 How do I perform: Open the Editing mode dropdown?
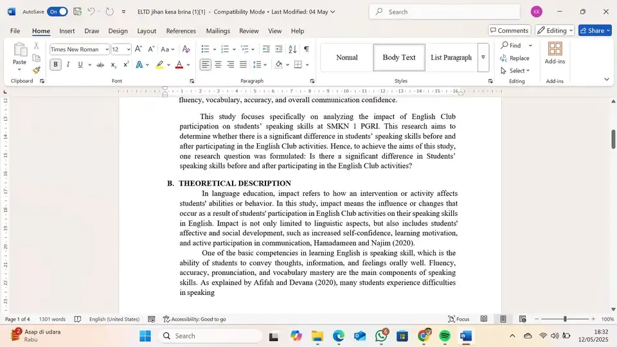555,30
